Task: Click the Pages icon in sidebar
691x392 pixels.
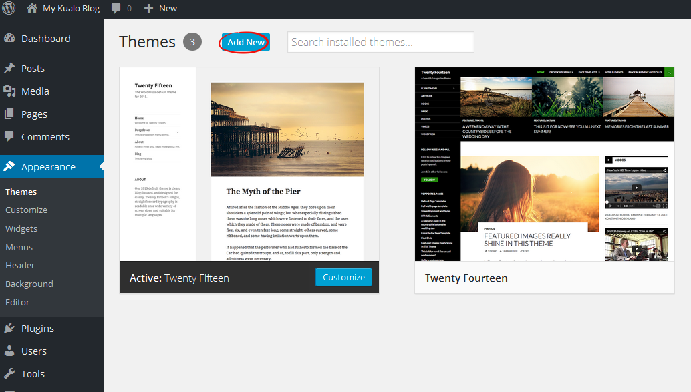Action: pyautogui.click(x=9, y=114)
